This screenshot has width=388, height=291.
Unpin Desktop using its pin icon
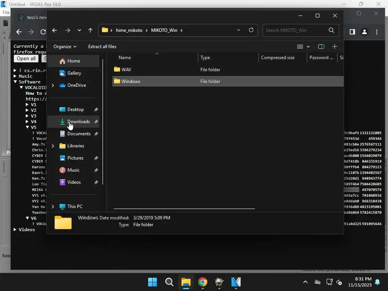click(96, 110)
